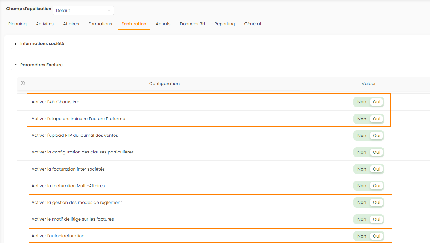Click the info icon in the table header
Image resolution: width=430 pixels, height=243 pixels.
point(23,84)
